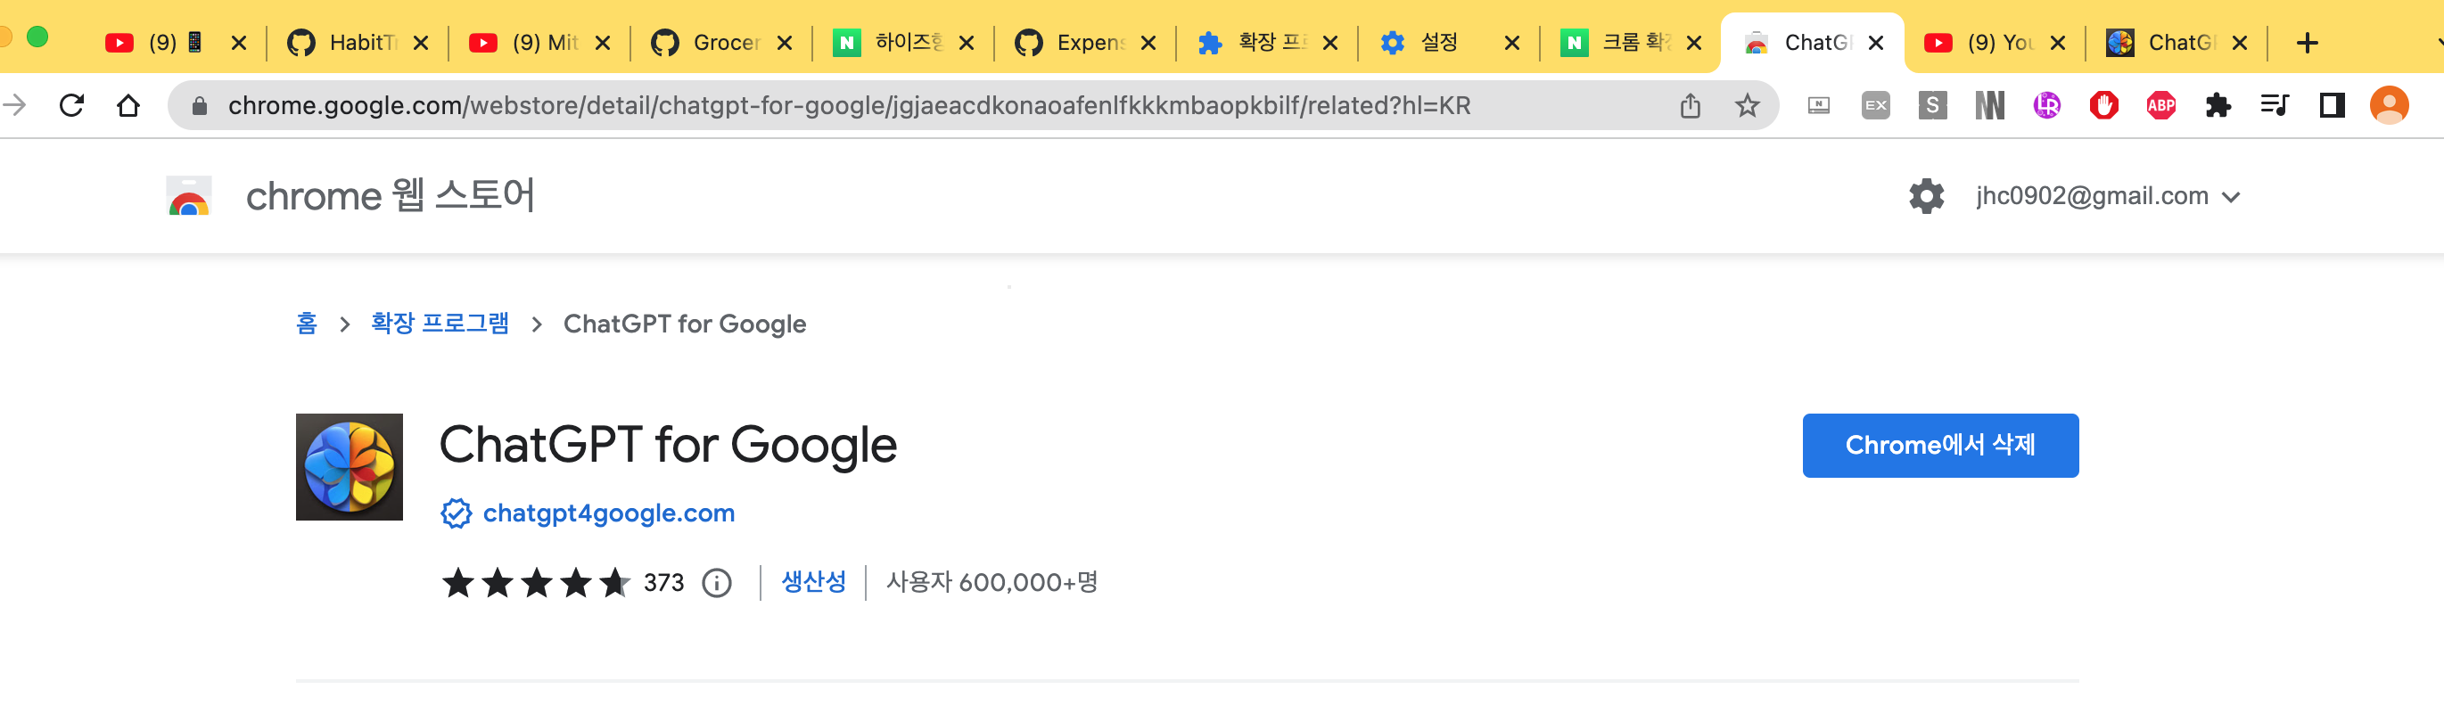The image size is (2444, 722).
Task: Click the Chrome Web Store logo
Action: click(189, 195)
